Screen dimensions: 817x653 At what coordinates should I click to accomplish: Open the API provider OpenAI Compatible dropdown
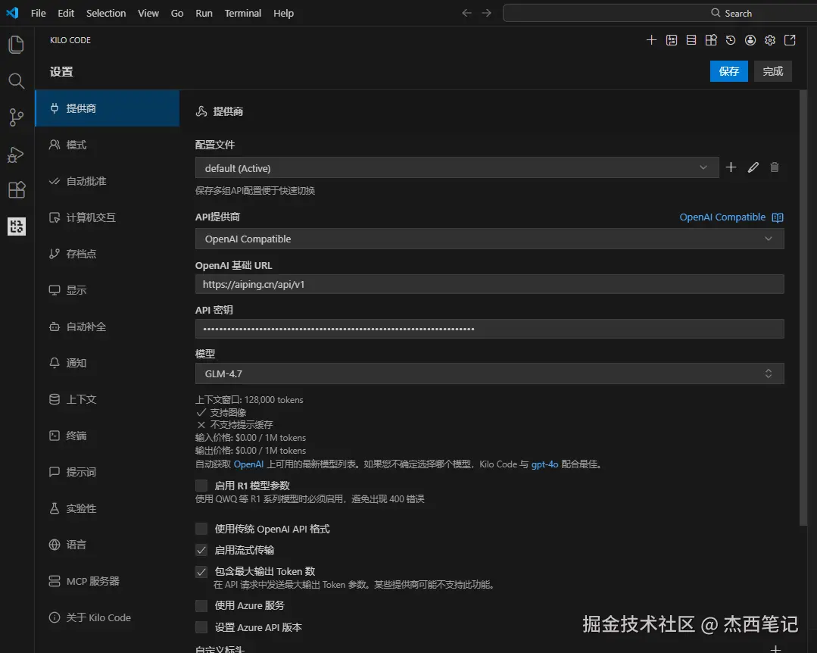[489, 239]
